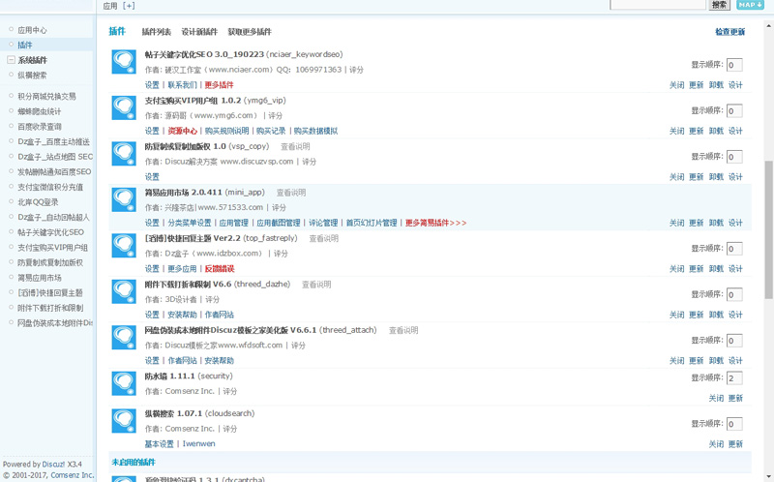Open 简易应用市场 sidebar entry
Screen dimensions: 774x482
pyautogui.click(x=40, y=278)
